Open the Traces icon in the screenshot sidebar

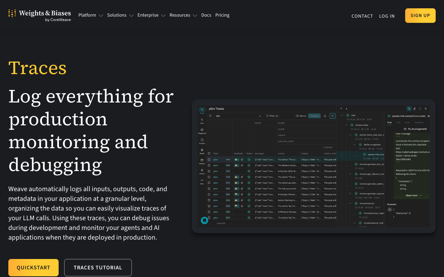(x=202, y=110)
